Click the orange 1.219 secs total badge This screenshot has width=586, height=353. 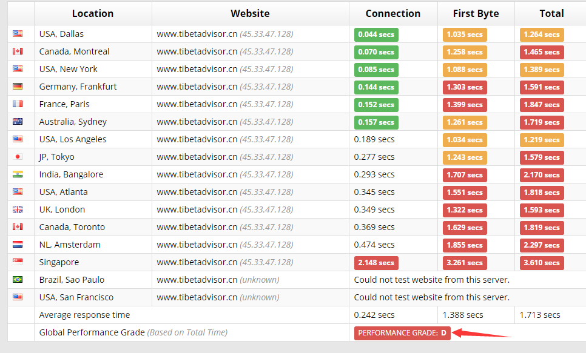[x=542, y=140]
